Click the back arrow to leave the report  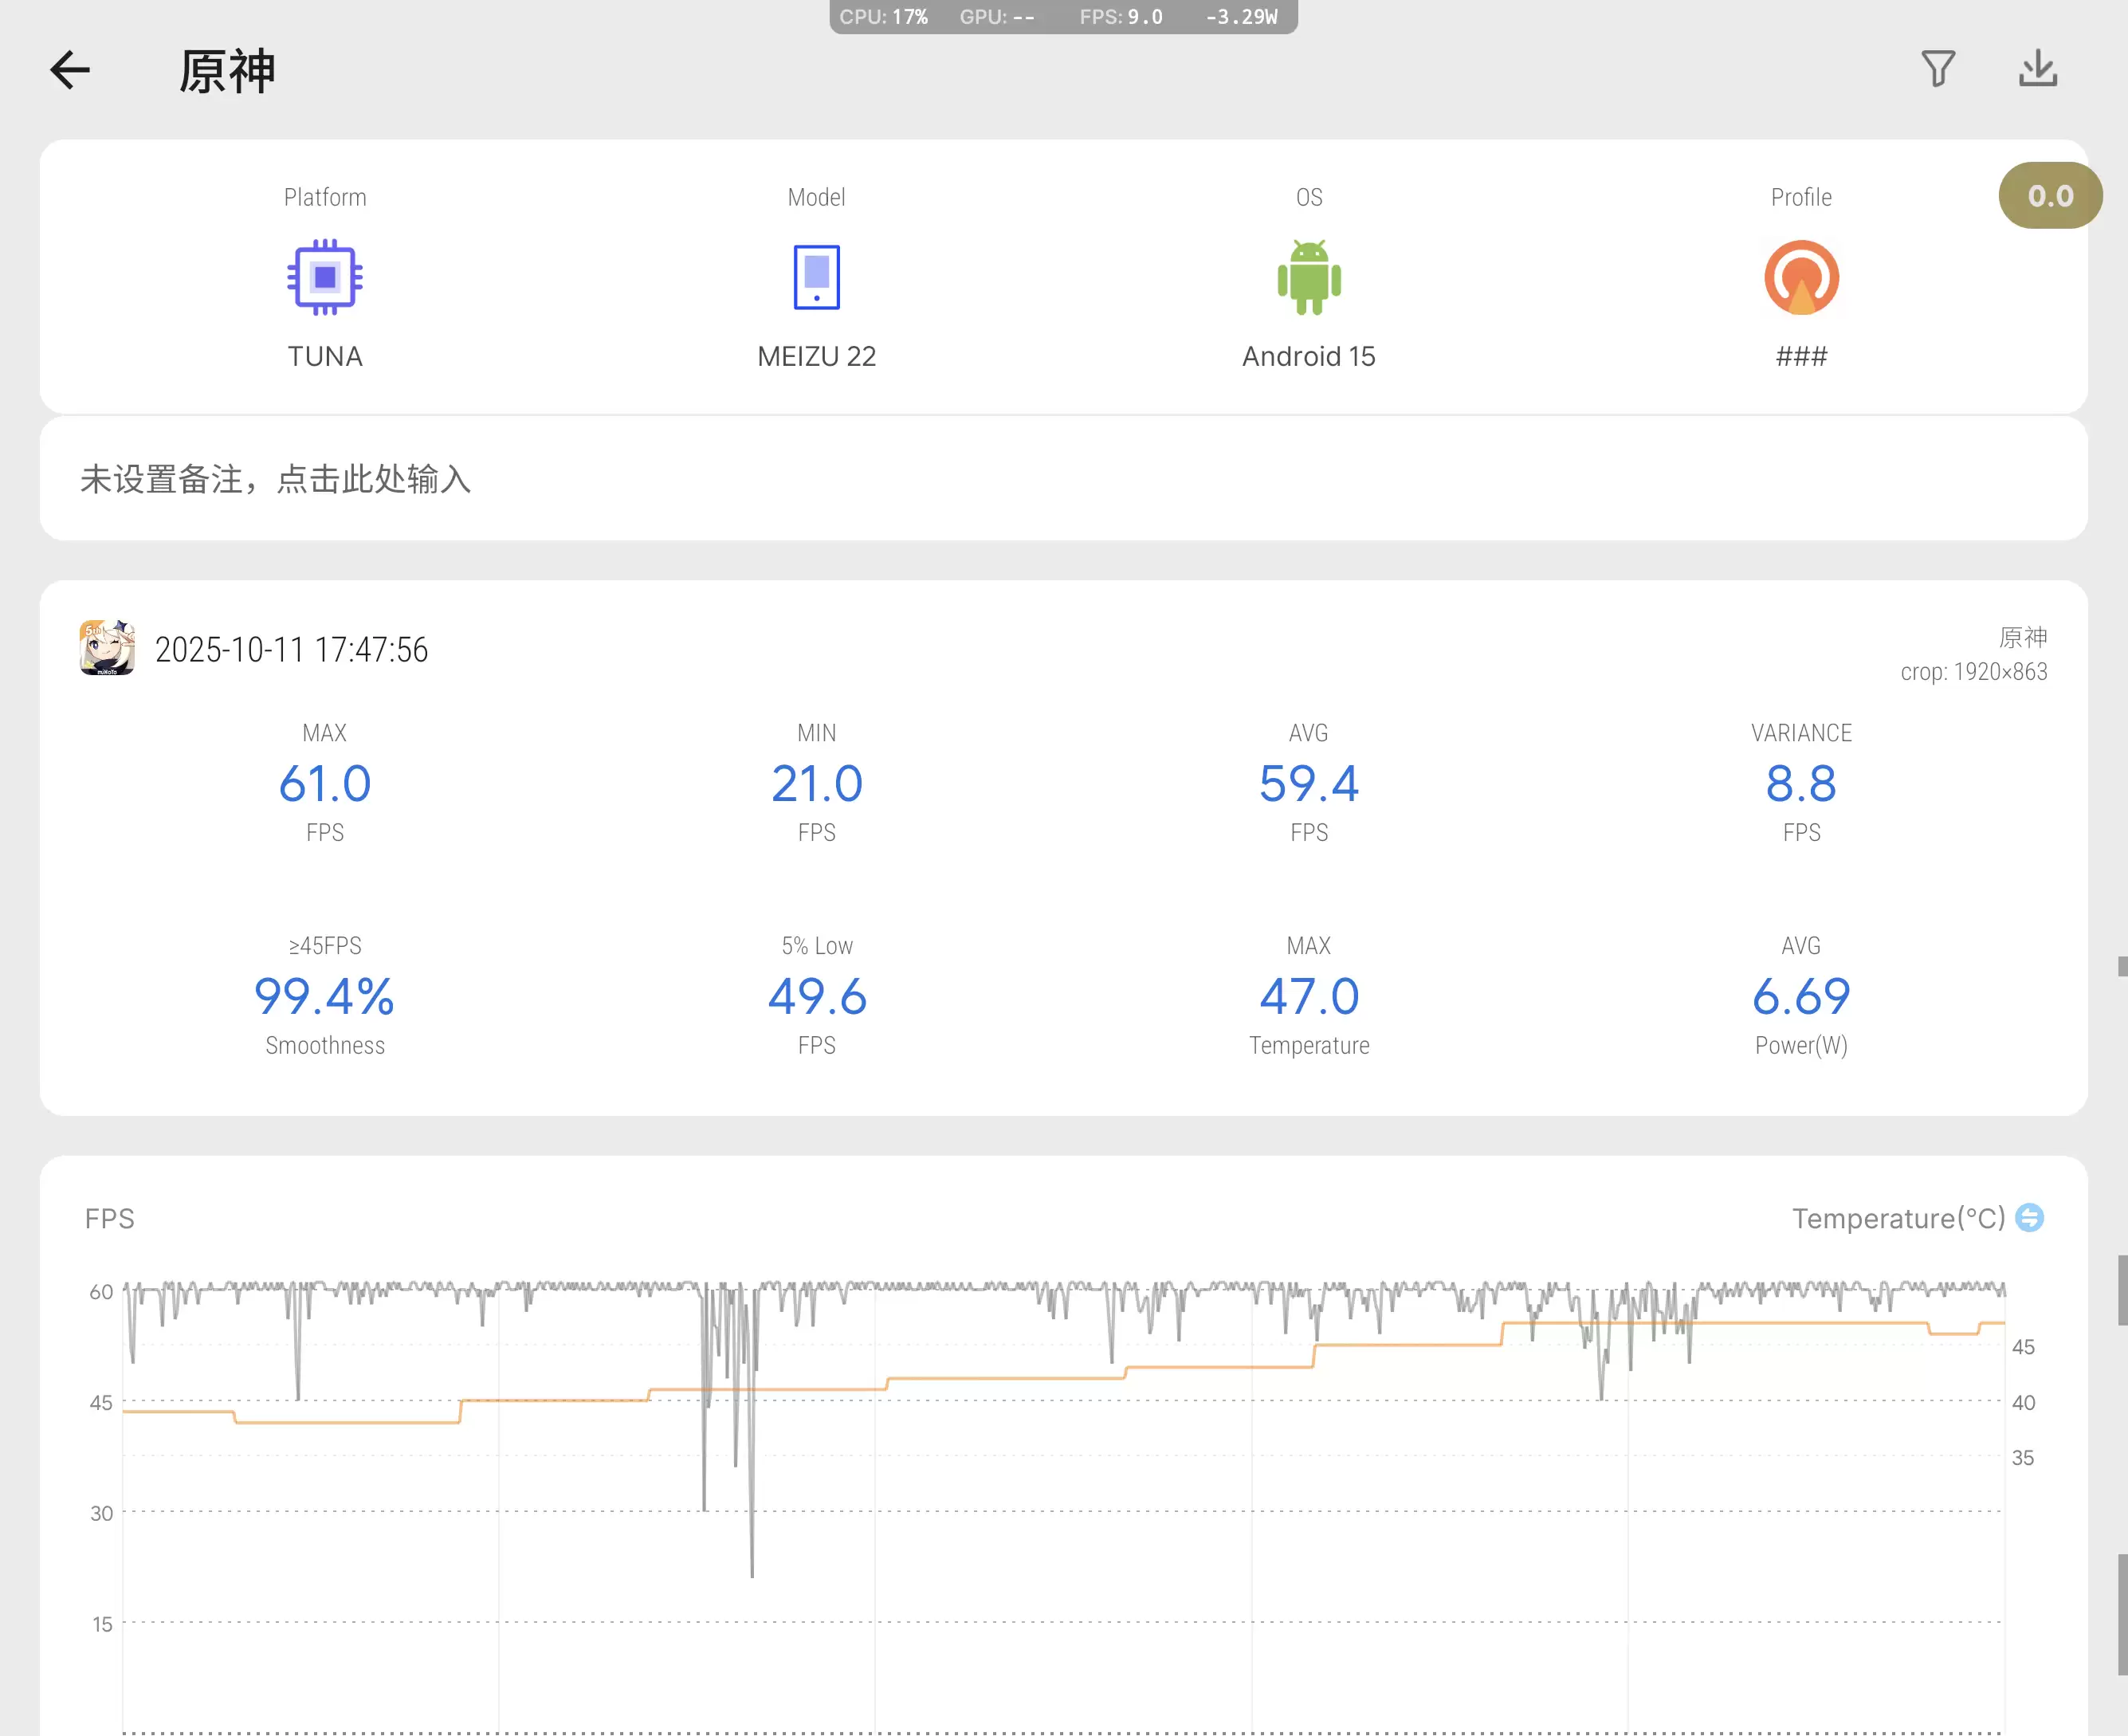pyautogui.click(x=70, y=70)
